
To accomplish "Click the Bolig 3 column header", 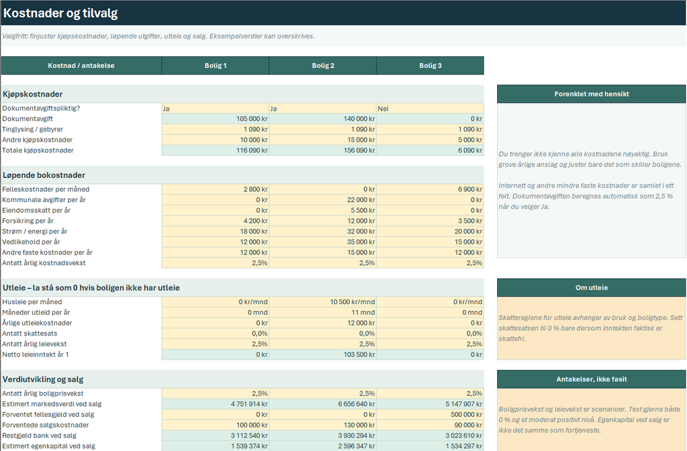I will (430, 65).
